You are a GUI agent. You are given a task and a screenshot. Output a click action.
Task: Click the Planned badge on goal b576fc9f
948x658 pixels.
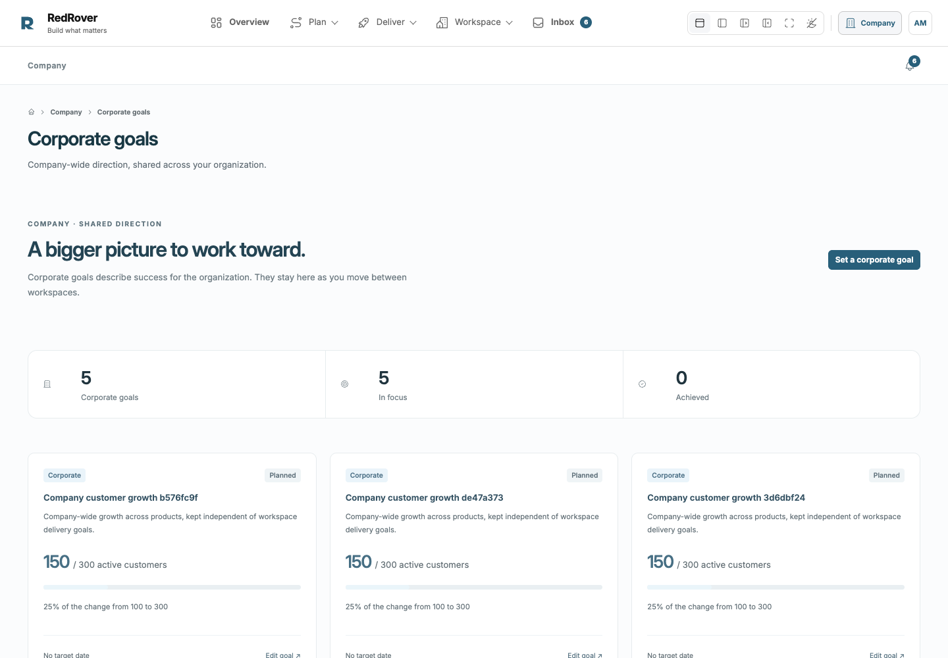(282, 475)
